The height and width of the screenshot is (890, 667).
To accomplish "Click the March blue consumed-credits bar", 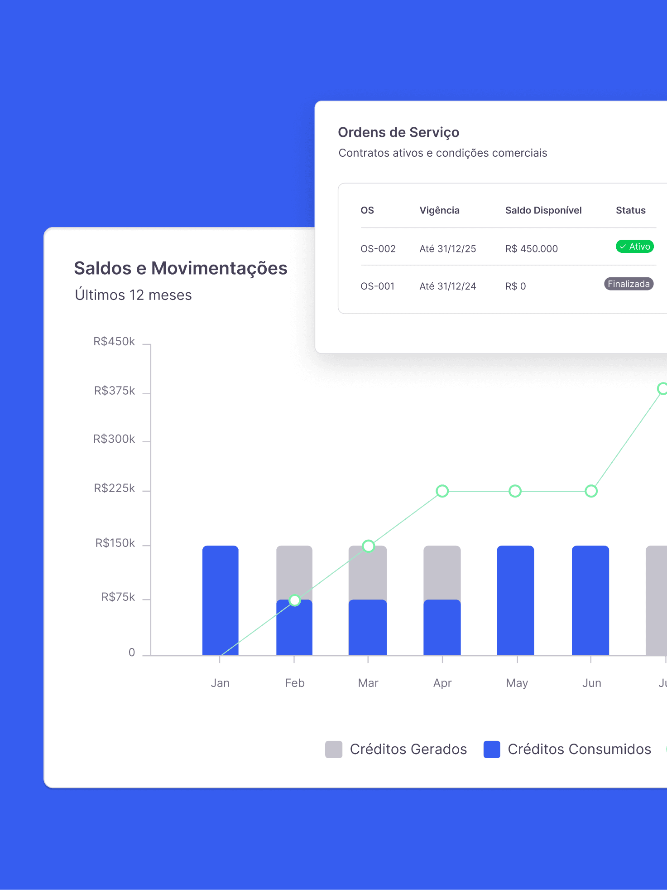I will coord(368,628).
